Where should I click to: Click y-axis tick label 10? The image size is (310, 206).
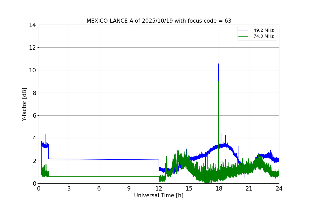(x=33, y=70)
